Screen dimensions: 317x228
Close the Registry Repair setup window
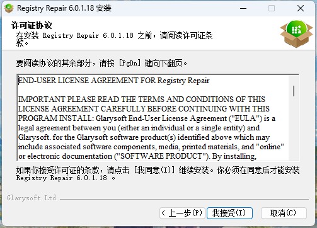(301, 8)
